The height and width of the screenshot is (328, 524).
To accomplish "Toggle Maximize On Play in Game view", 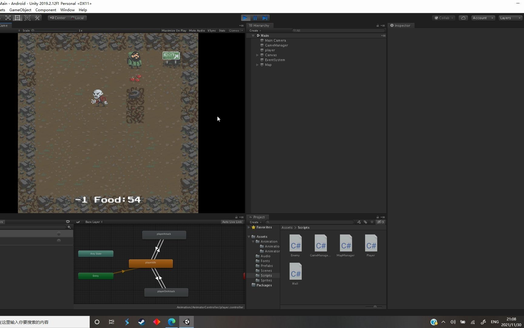I will point(174,30).
